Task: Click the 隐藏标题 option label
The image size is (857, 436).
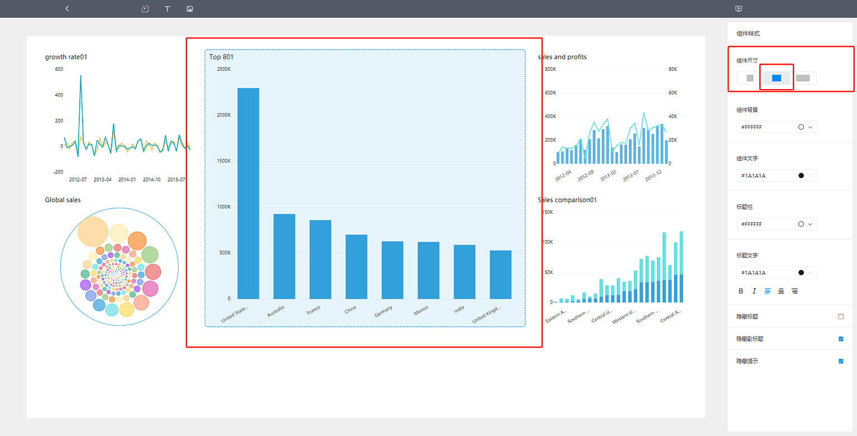Action: point(747,316)
